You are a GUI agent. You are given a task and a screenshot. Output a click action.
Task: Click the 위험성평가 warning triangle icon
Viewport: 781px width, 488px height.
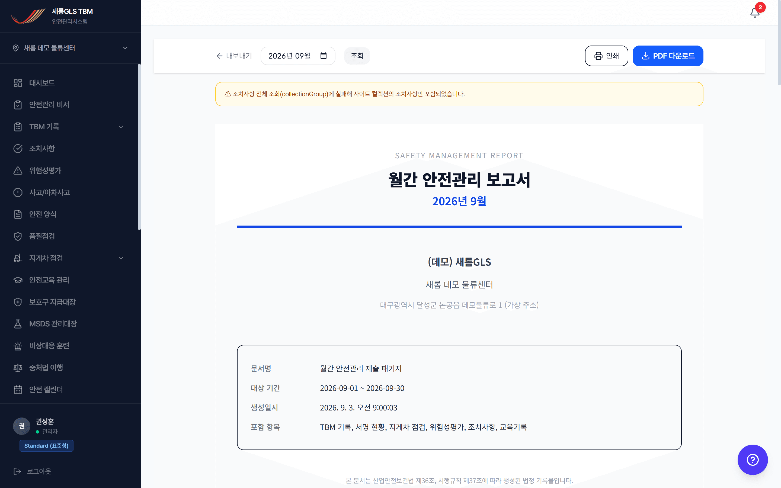coord(18,171)
